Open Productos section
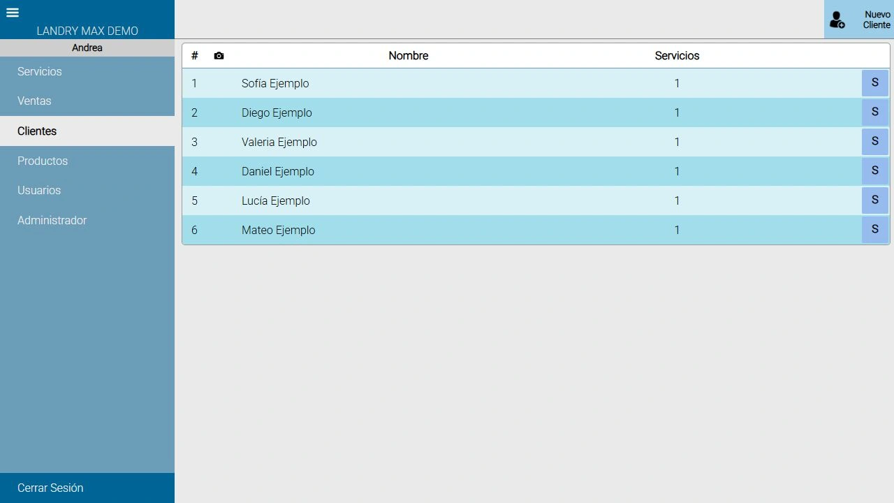The image size is (894, 503). point(87,161)
